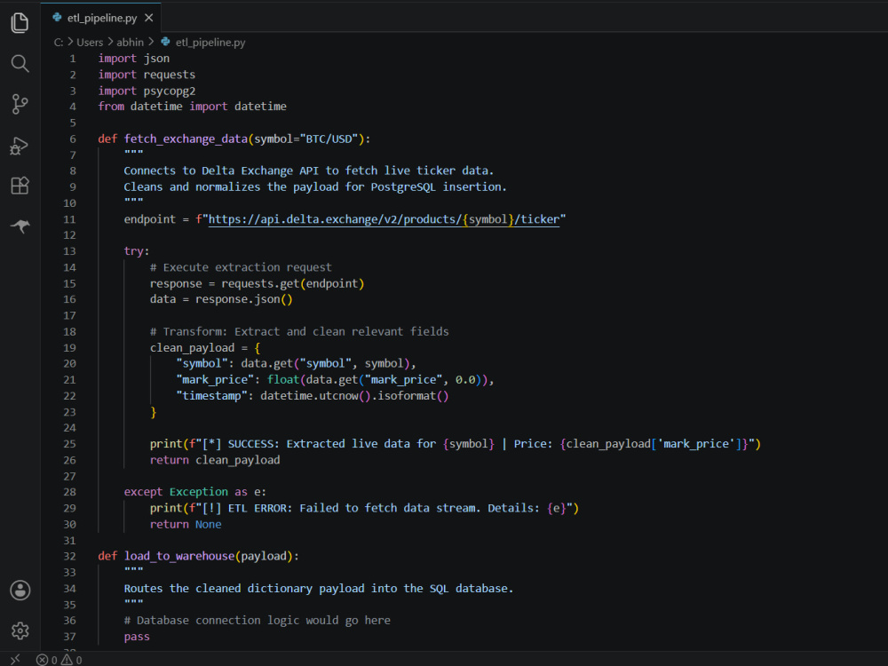Open the Explorer view in the activity bar
888x666 pixels.
20,23
